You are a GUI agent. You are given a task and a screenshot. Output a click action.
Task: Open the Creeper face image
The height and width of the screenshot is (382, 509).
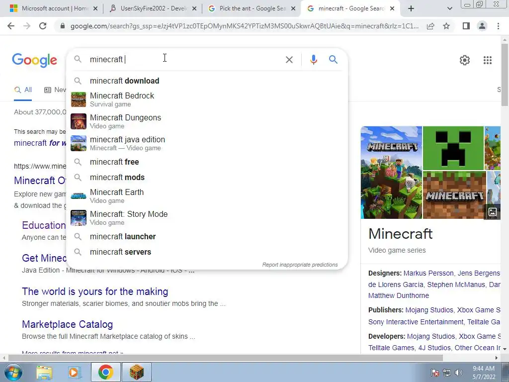[453, 148]
